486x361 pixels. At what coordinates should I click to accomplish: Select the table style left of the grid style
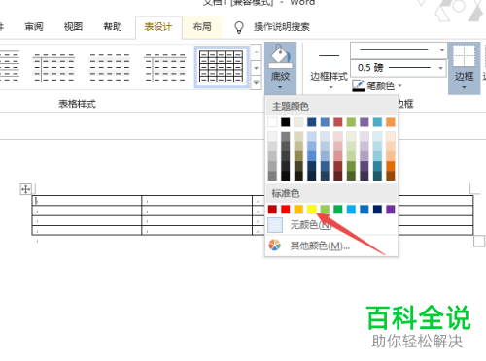coord(165,67)
